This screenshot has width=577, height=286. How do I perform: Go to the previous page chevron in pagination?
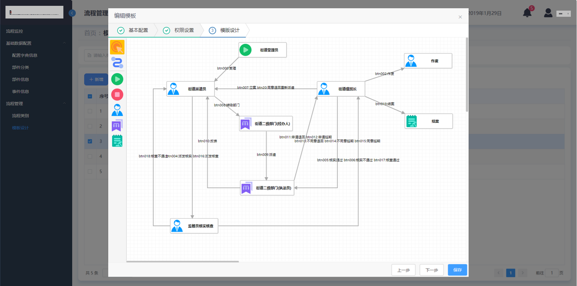tap(499, 273)
